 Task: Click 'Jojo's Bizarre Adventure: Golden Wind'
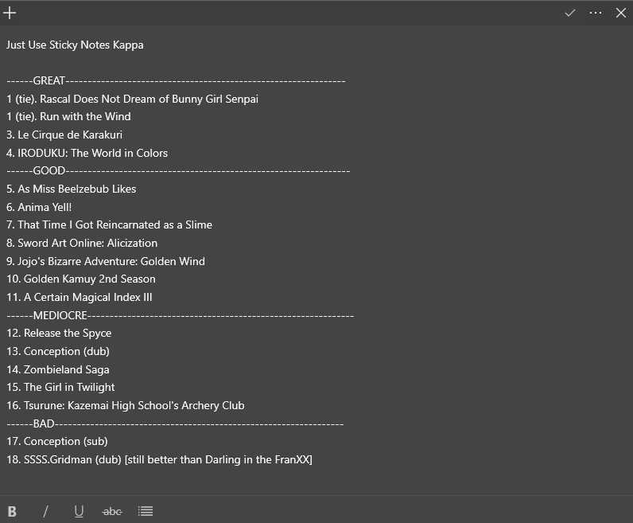(111, 261)
